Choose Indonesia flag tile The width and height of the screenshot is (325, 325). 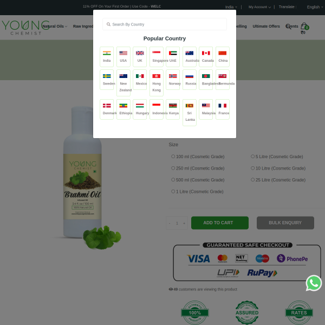click(x=157, y=109)
